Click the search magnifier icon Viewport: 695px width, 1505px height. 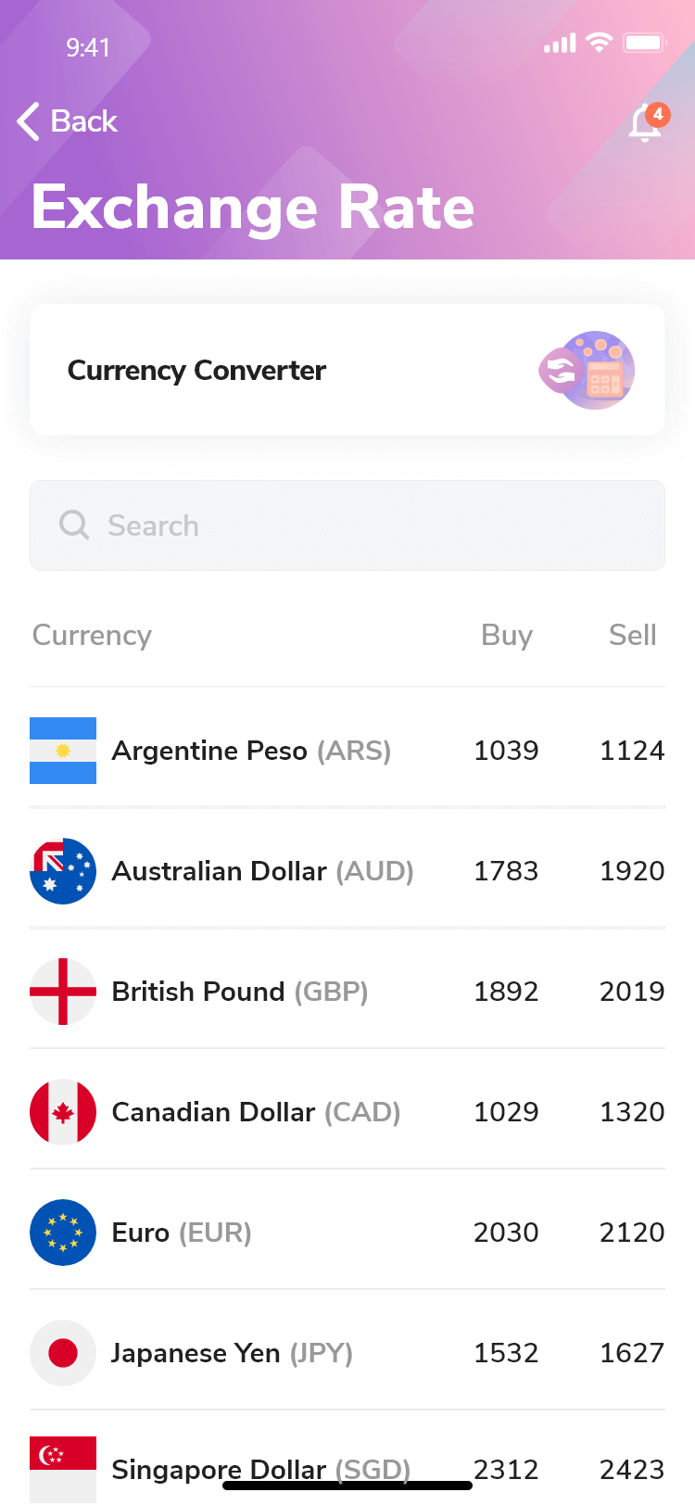pyautogui.click(x=74, y=525)
